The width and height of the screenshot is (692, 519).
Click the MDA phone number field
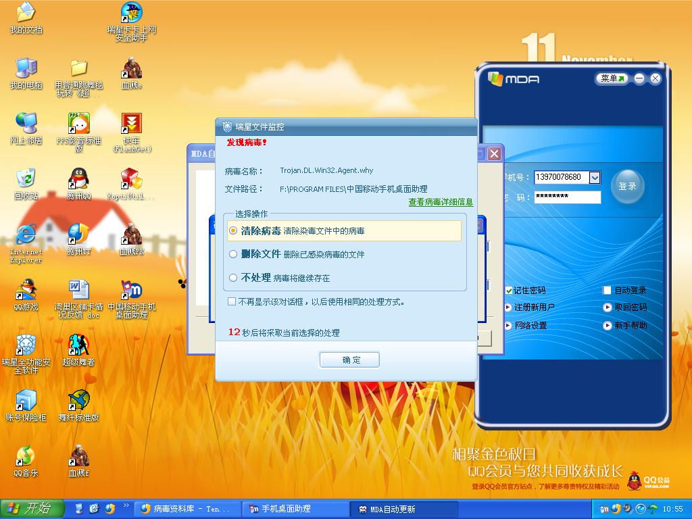click(x=562, y=177)
